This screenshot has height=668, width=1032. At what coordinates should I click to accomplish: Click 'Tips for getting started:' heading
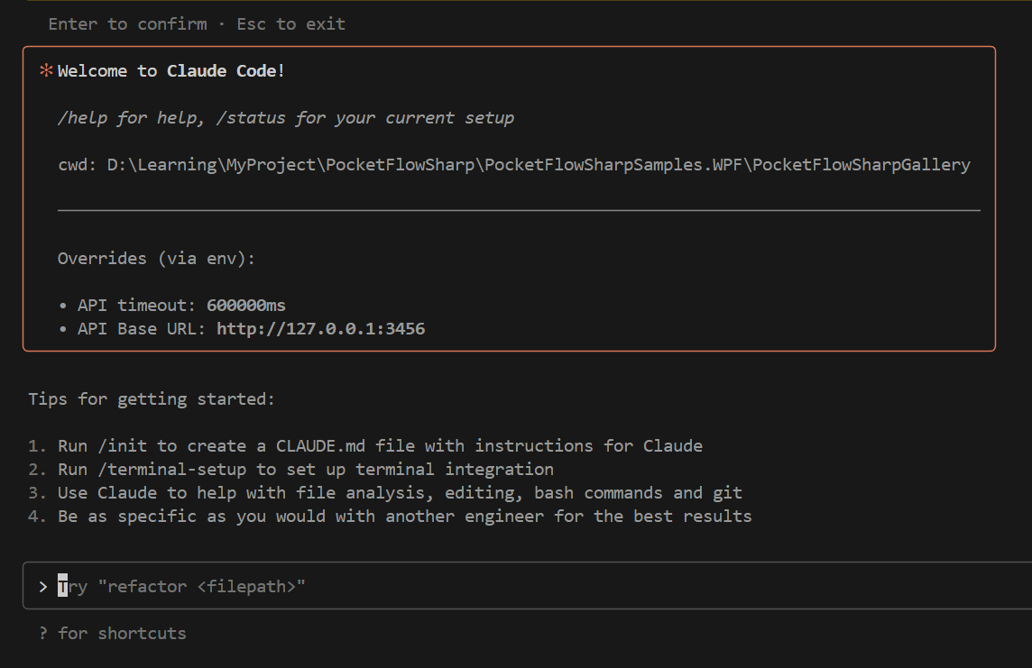coord(152,398)
